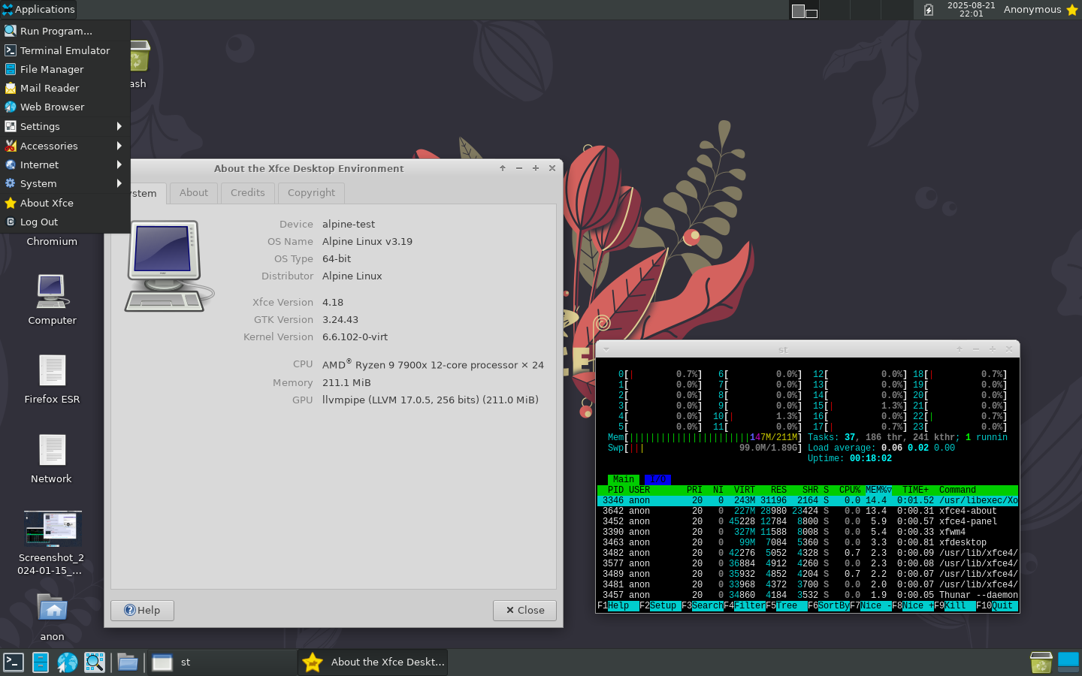Open web browser globe icon in bottom panel
The image size is (1082, 676).
pyautogui.click(x=68, y=662)
